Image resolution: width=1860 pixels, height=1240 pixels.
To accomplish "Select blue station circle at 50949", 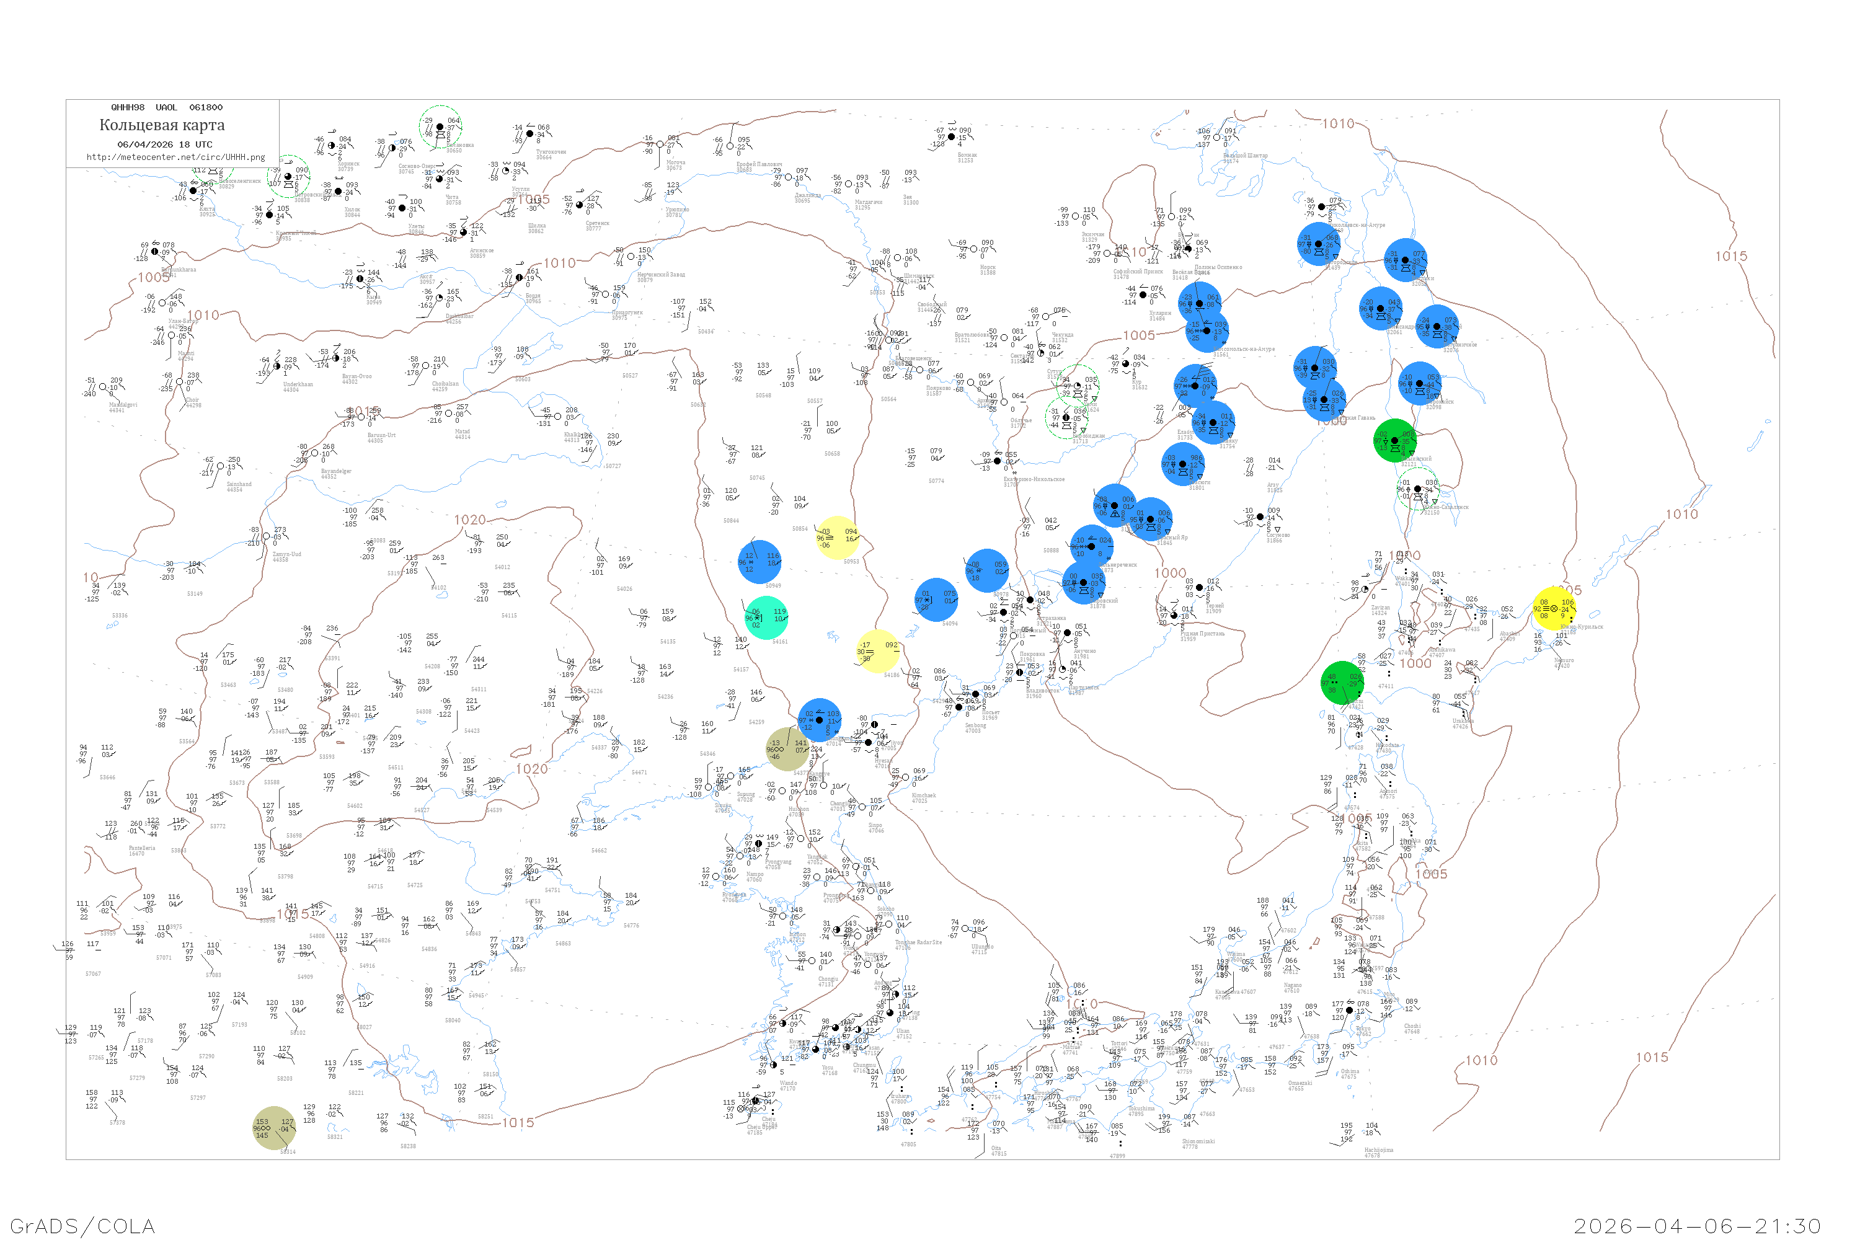I will point(759,562).
